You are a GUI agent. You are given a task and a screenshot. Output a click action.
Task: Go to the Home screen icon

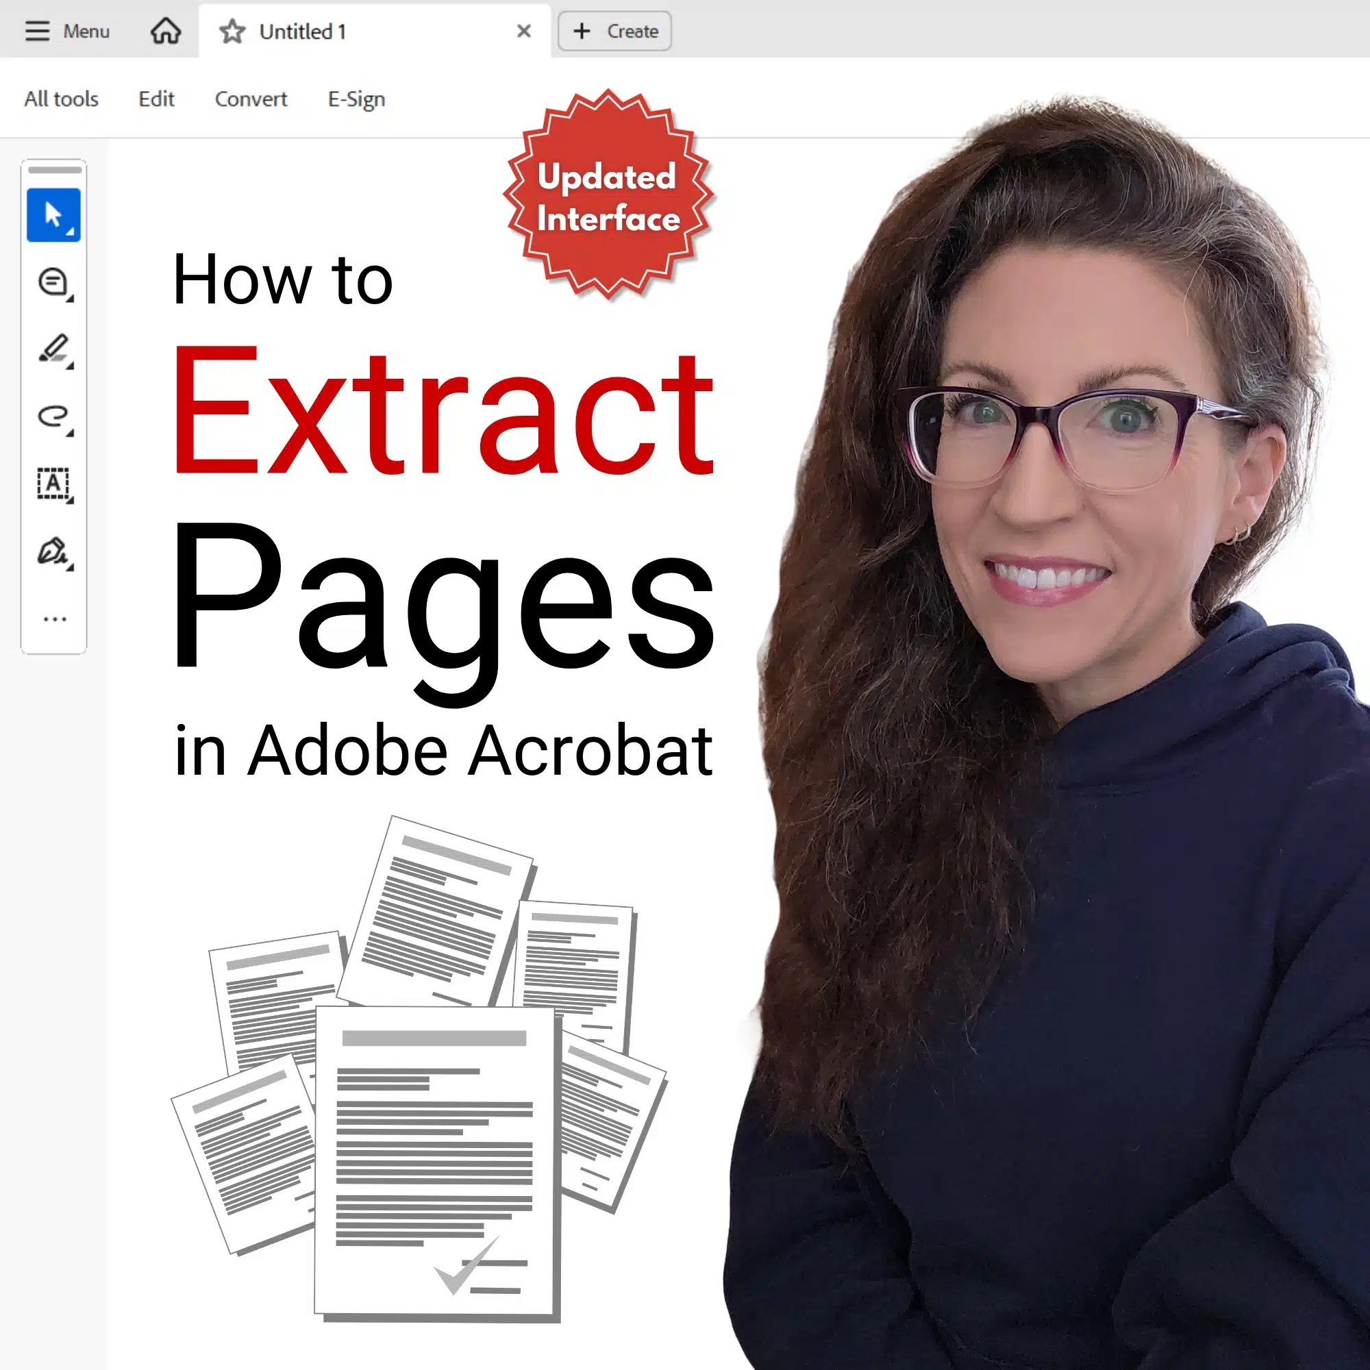click(165, 32)
